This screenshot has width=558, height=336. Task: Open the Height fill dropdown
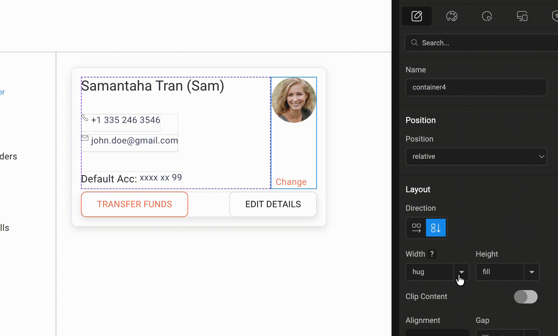(532, 272)
